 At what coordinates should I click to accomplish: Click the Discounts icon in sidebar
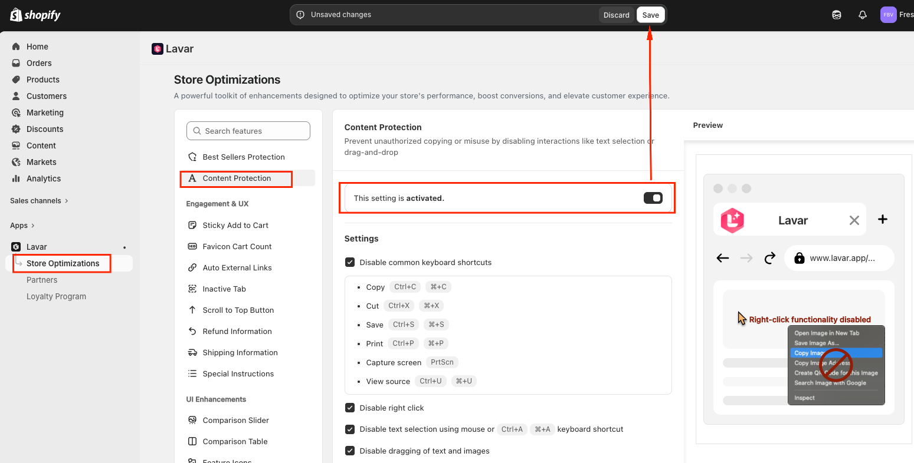pos(16,129)
